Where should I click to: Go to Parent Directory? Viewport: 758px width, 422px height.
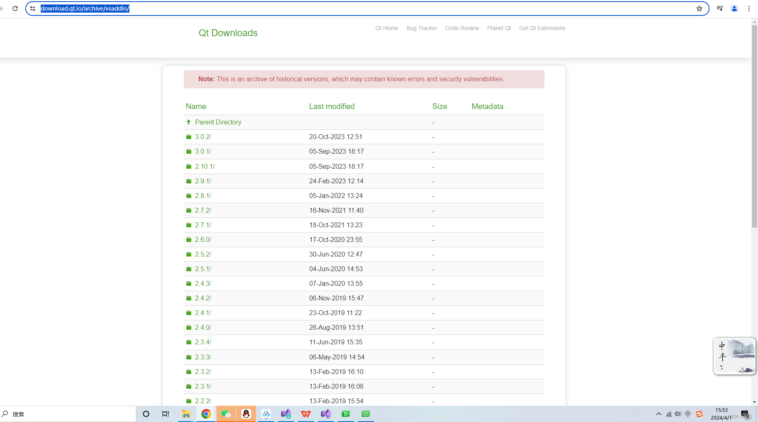point(218,122)
